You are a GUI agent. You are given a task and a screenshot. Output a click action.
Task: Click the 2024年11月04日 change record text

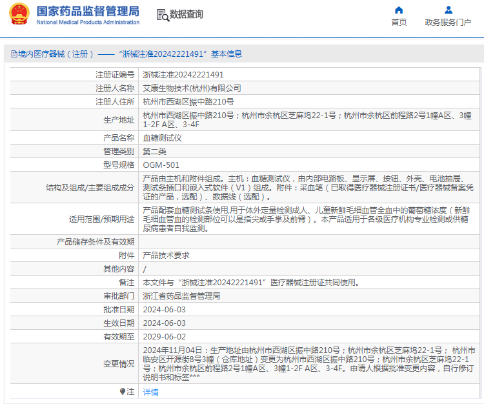(x=308, y=364)
